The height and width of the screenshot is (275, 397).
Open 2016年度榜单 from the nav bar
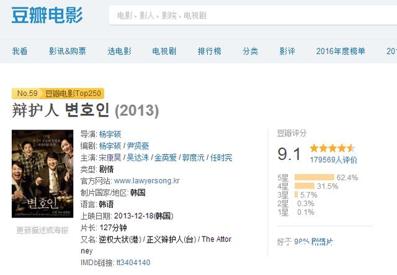(340, 51)
